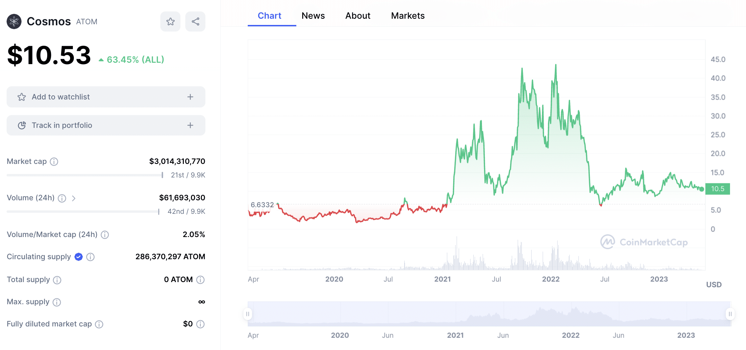Image resolution: width=746 pixels, height=350 pixels.
Task: Click the pie icon in Track in portfolio
Action: click(x=22, y=125)
